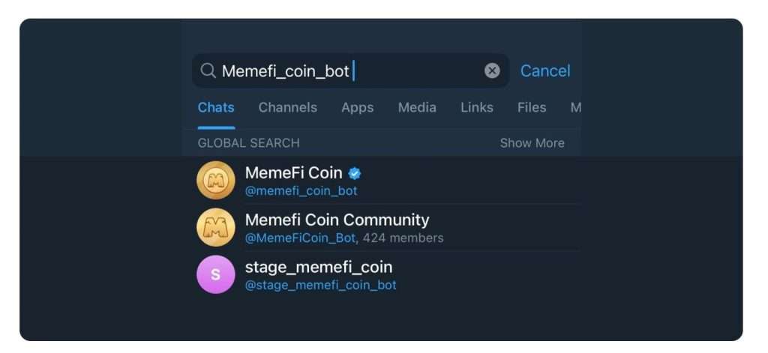
Task: Click the purple stage_memefi_coin avatar
Action: click(216, 274)
